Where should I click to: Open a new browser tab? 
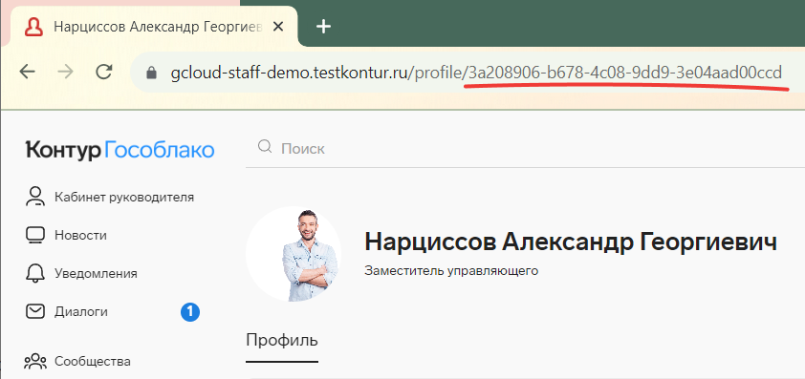(x=323, y=27)
